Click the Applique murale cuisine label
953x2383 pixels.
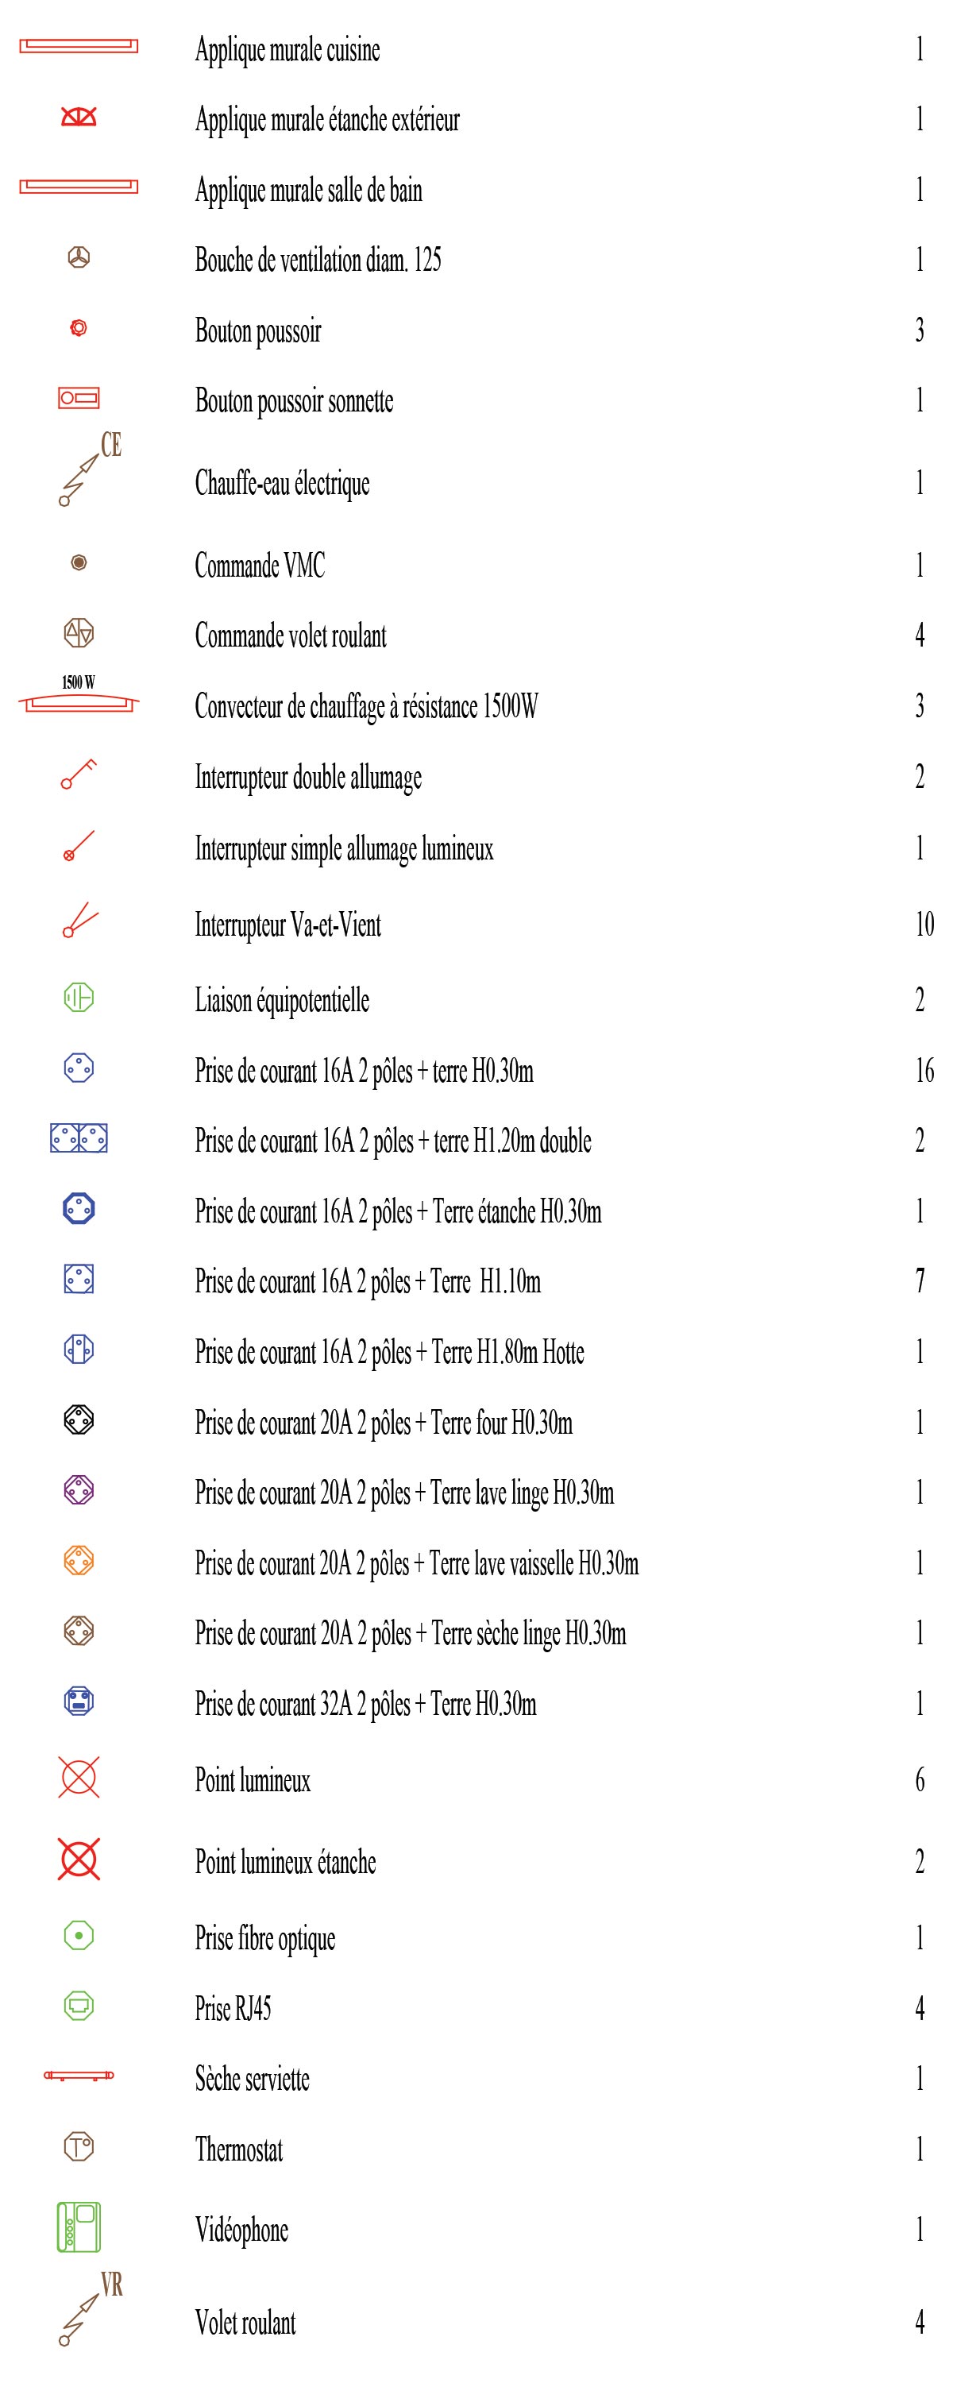click(x=287, y=50)
